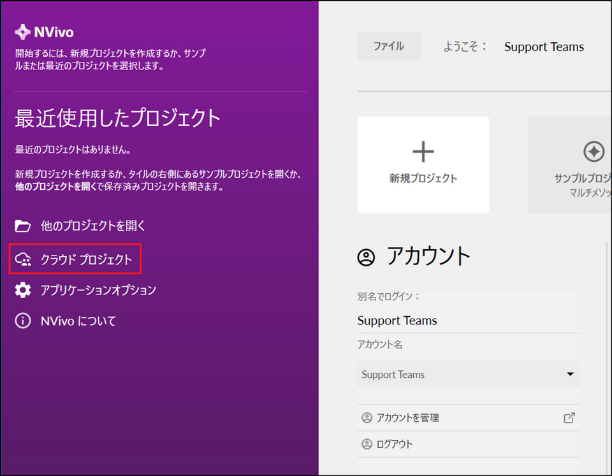Click the ログアウト button

395,444
